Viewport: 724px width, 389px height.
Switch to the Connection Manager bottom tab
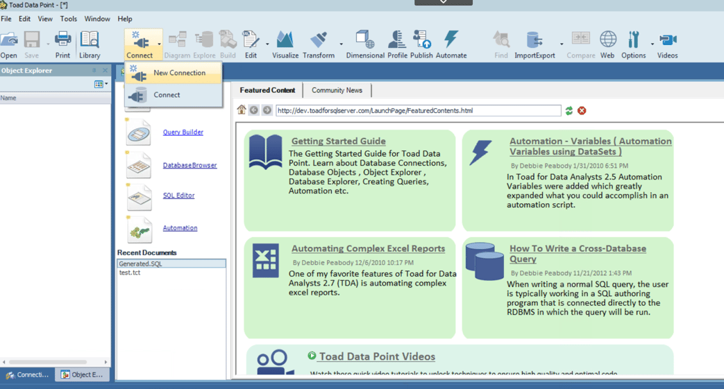[27, 374]
